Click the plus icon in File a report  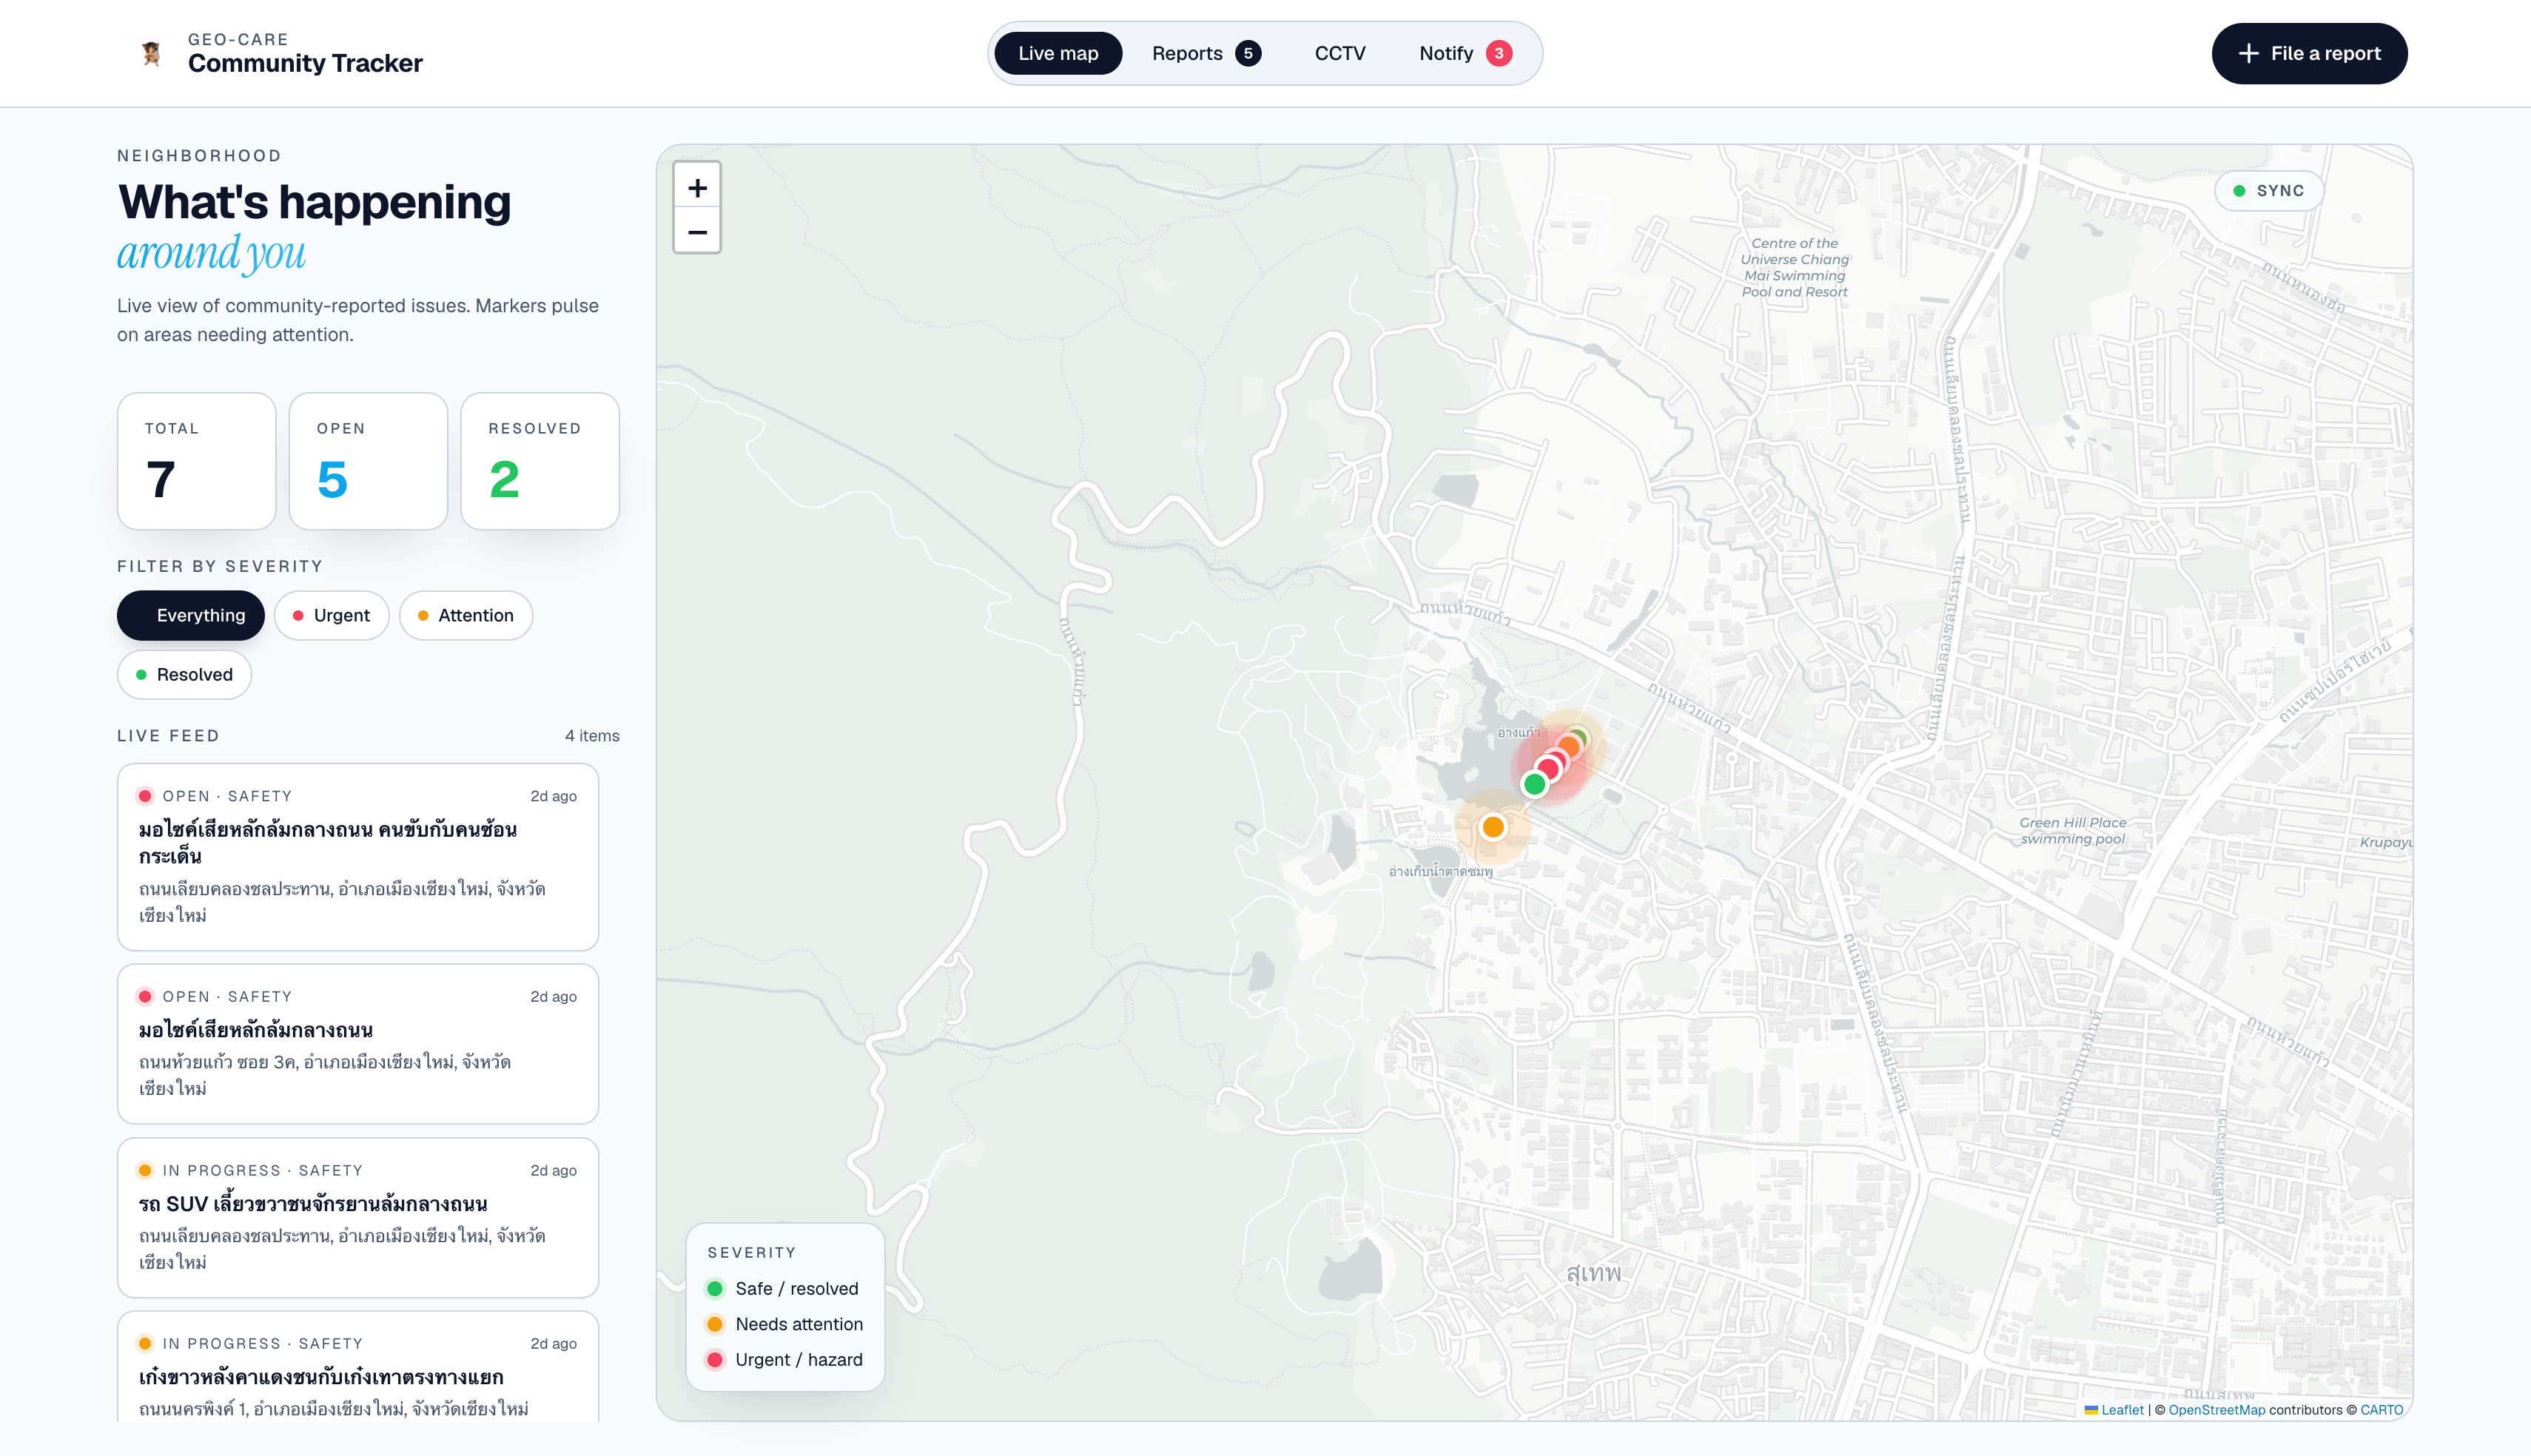2248,53
